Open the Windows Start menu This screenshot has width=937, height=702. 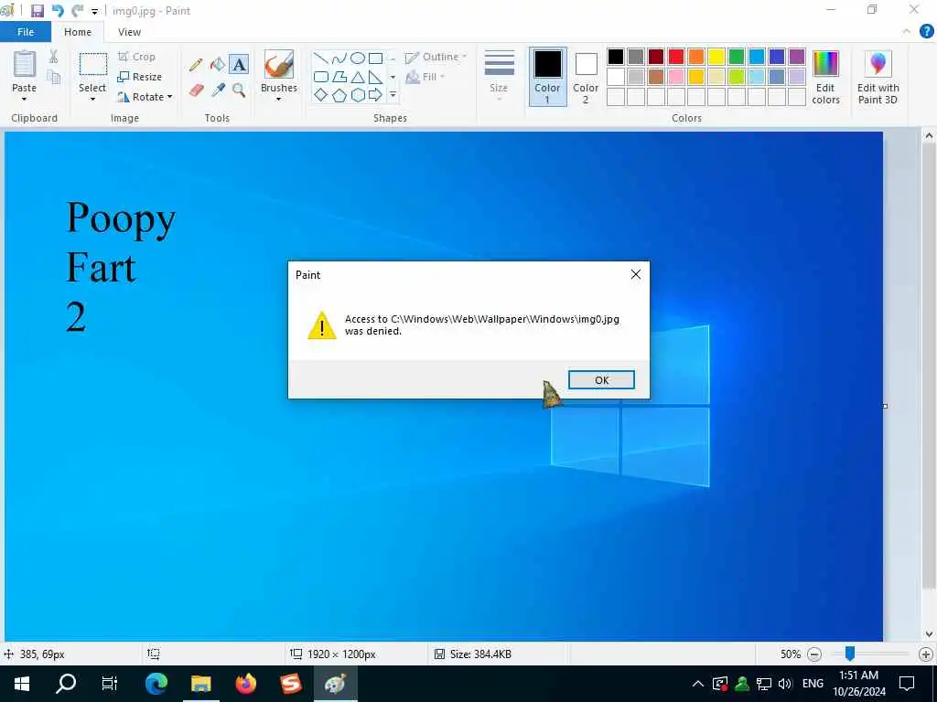pyautogui.click(x=22, y=684)
